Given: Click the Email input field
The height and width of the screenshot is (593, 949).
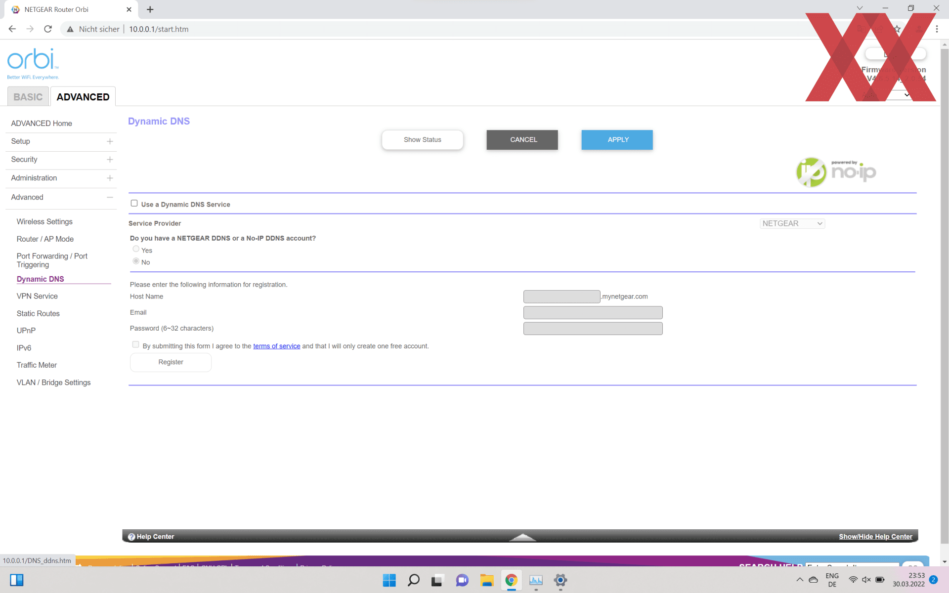Looking at the screenshot, I should coord(593,312).
